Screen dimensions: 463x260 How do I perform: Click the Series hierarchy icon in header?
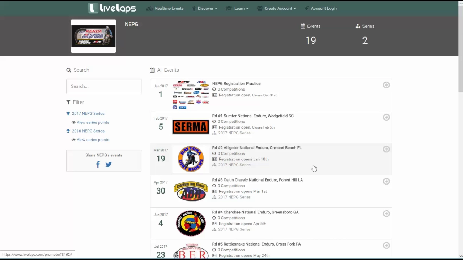pyautogui.click(x=358, y=26)
